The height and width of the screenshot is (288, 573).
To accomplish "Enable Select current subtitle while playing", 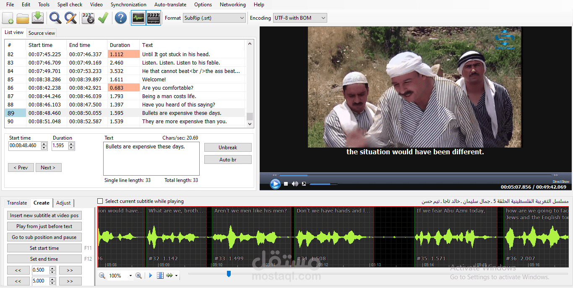I will click(100, 201).
